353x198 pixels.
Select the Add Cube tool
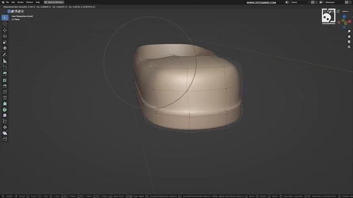pyautogui.click(x=5, y=68)
